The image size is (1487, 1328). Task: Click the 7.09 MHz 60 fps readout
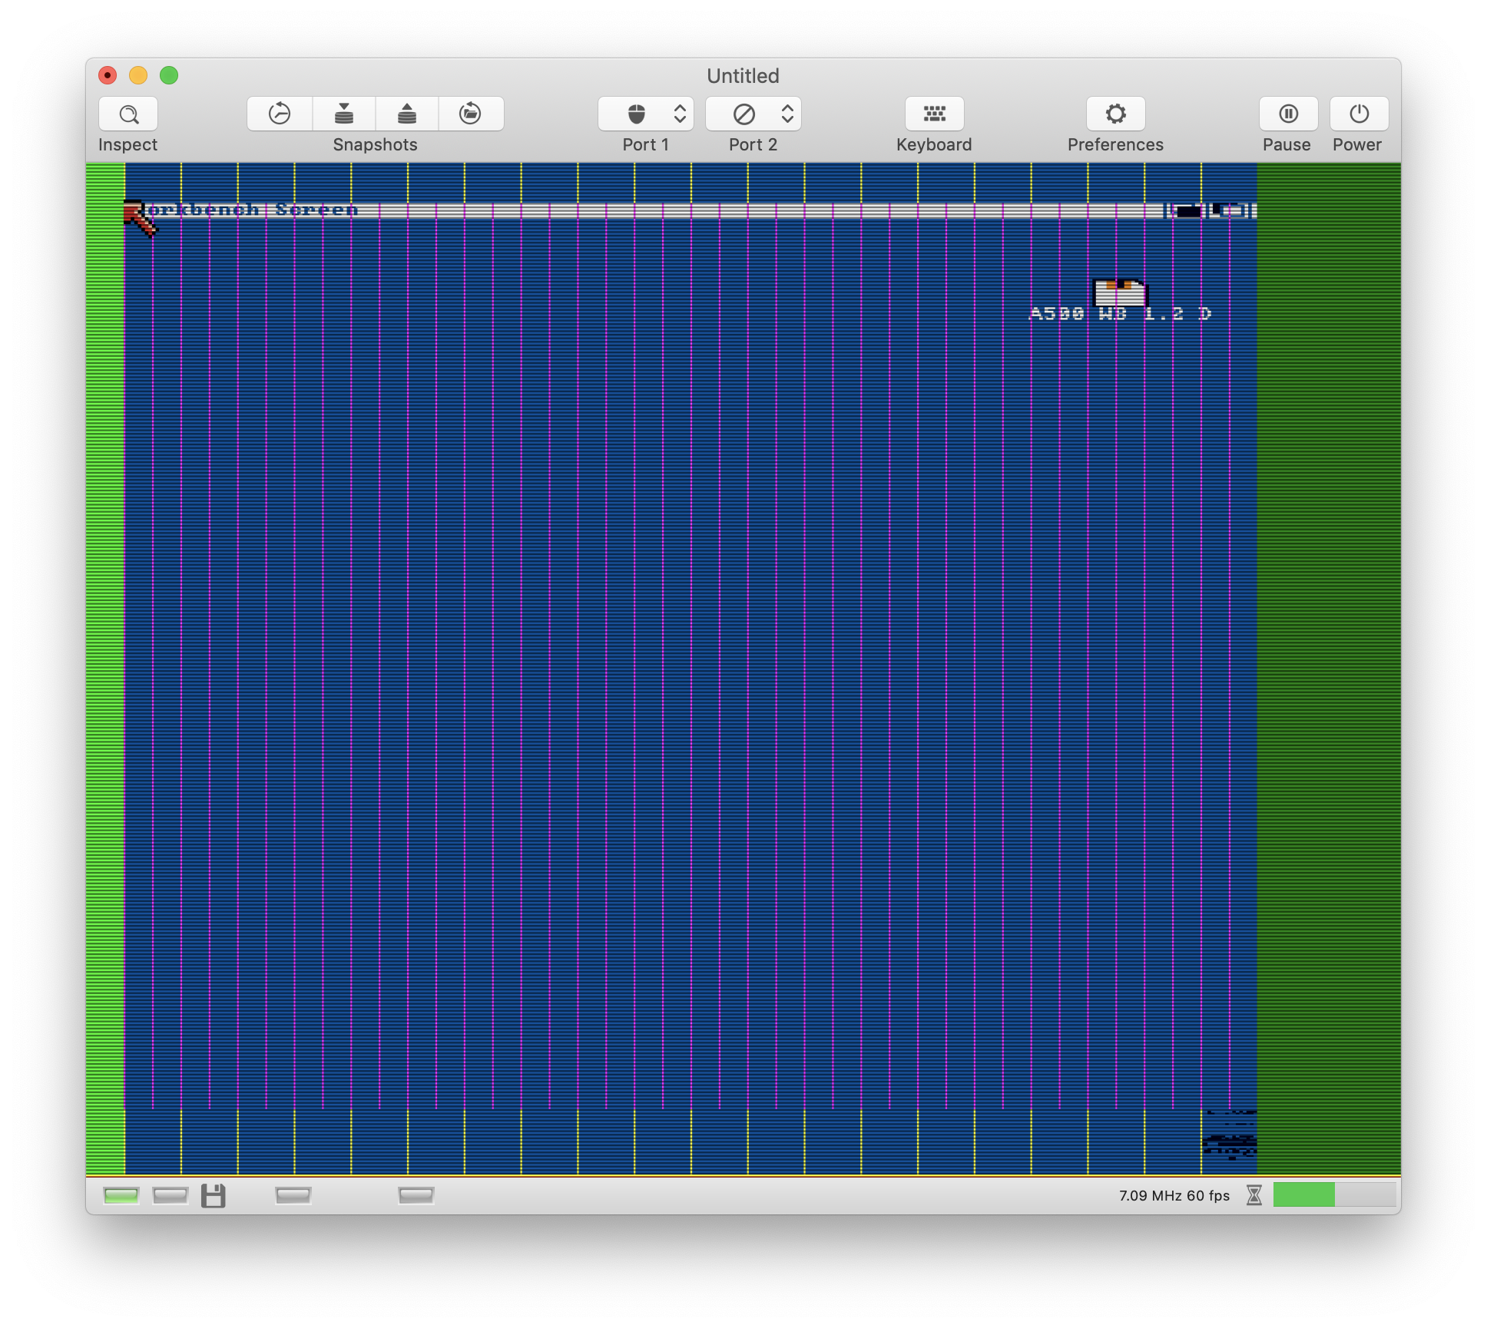click(x=1174, y=1195)
